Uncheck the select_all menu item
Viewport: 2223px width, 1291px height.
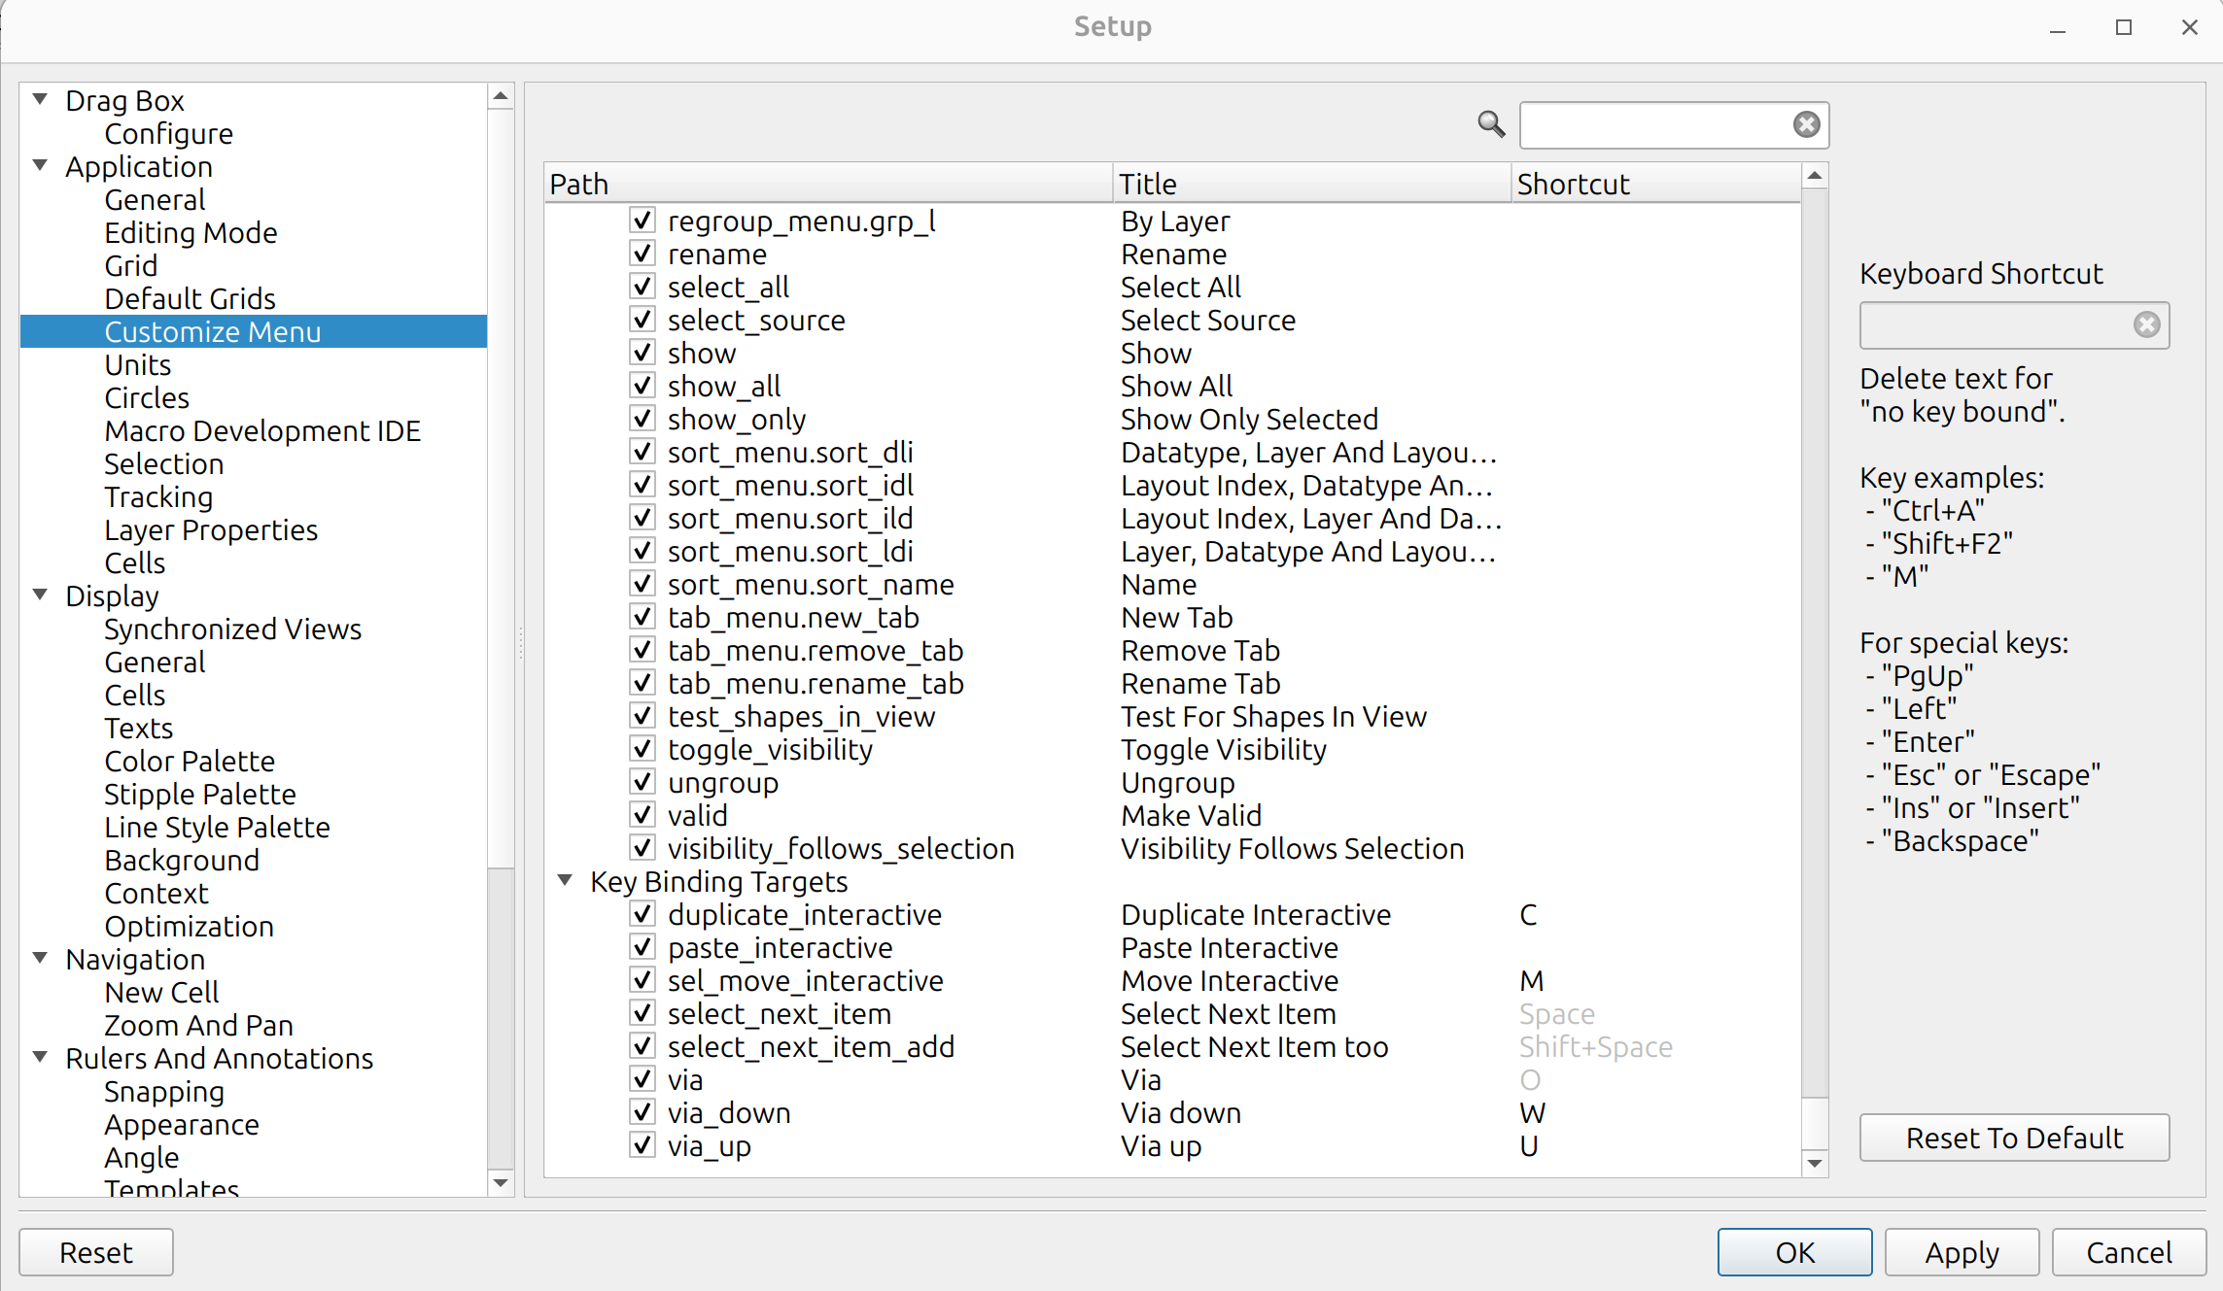643,287
